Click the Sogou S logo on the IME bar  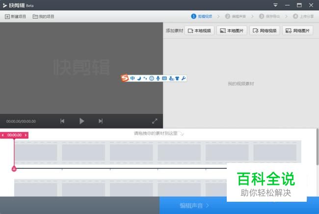tap(125, 78)
